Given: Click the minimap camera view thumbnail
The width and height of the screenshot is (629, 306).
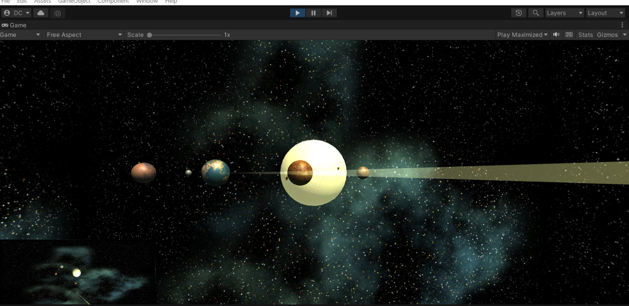Looking at the screenshot, I should (x=77, y=272).
